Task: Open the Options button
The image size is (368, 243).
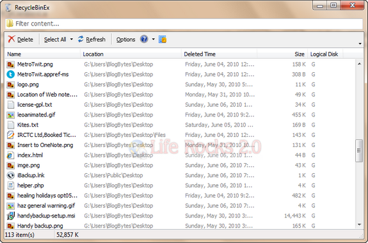Action: pos(126,40)
